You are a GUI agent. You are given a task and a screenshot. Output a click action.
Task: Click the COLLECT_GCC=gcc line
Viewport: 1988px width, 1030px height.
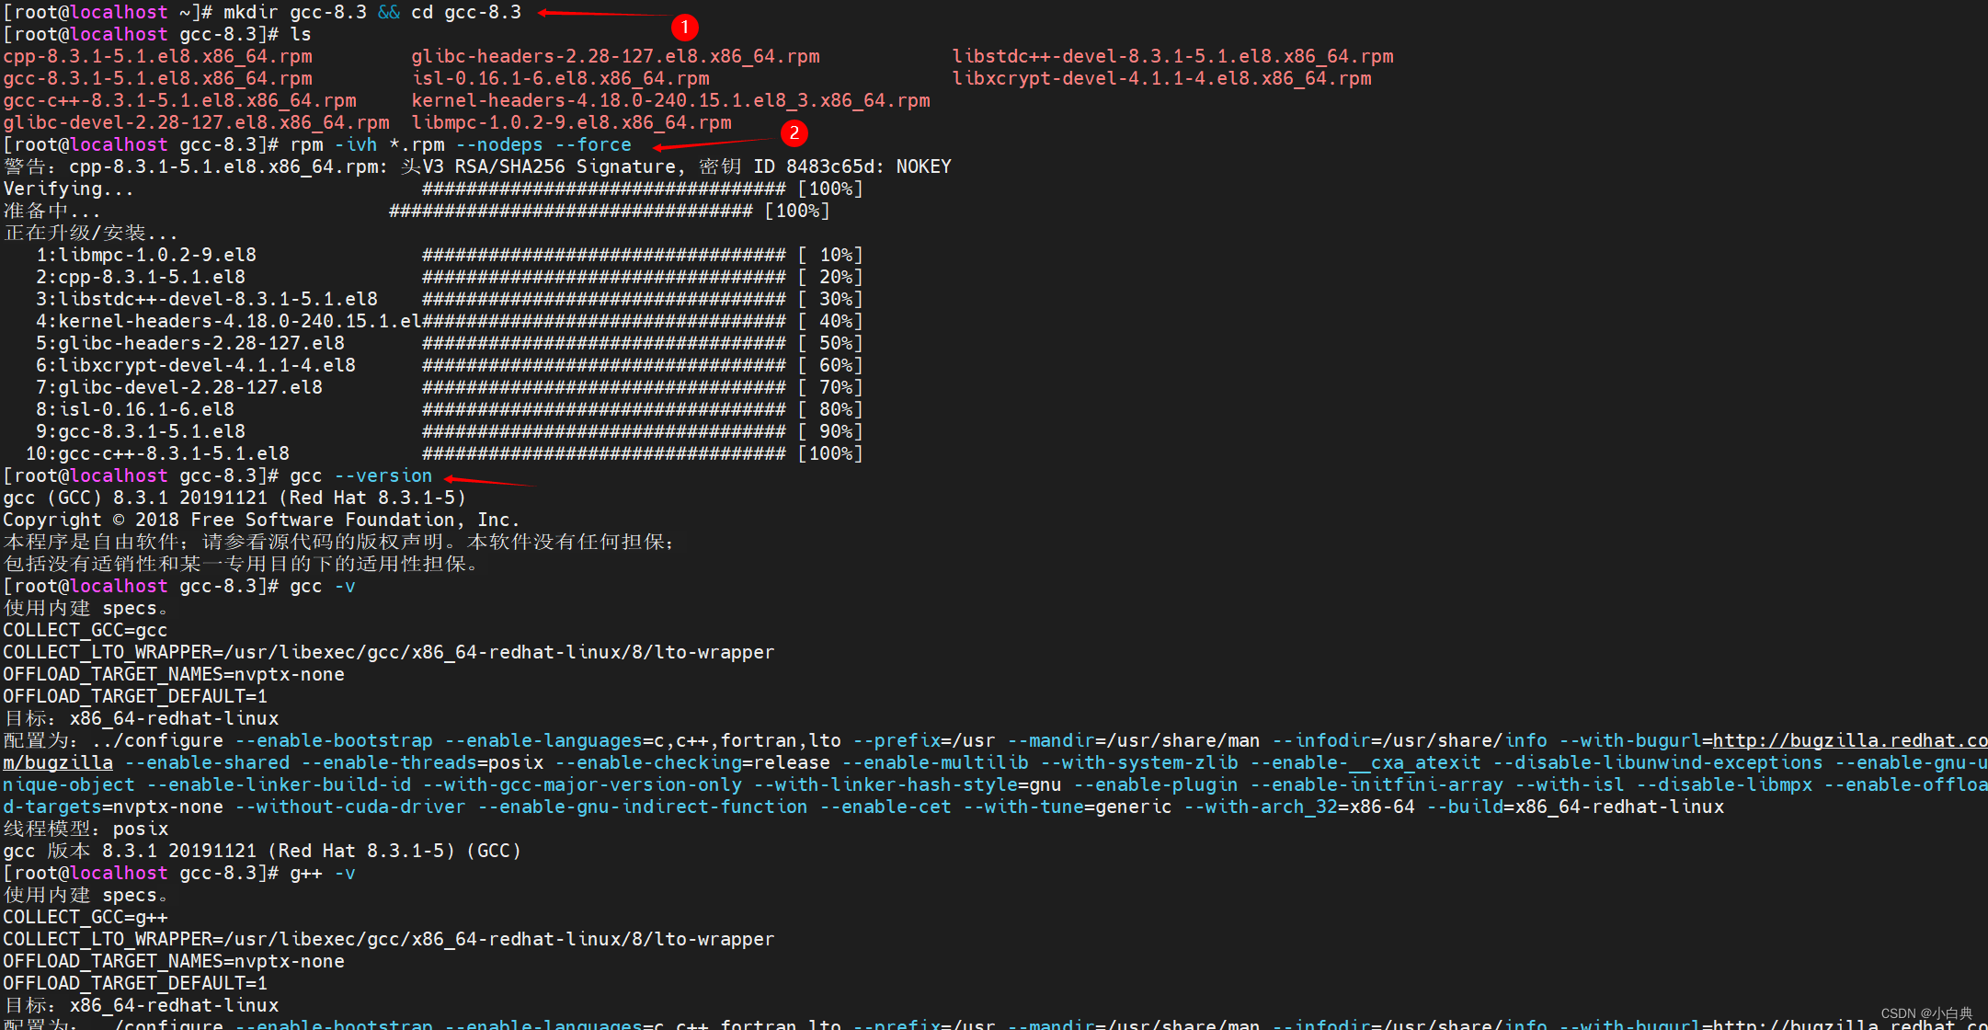click(x=86, y=630)
